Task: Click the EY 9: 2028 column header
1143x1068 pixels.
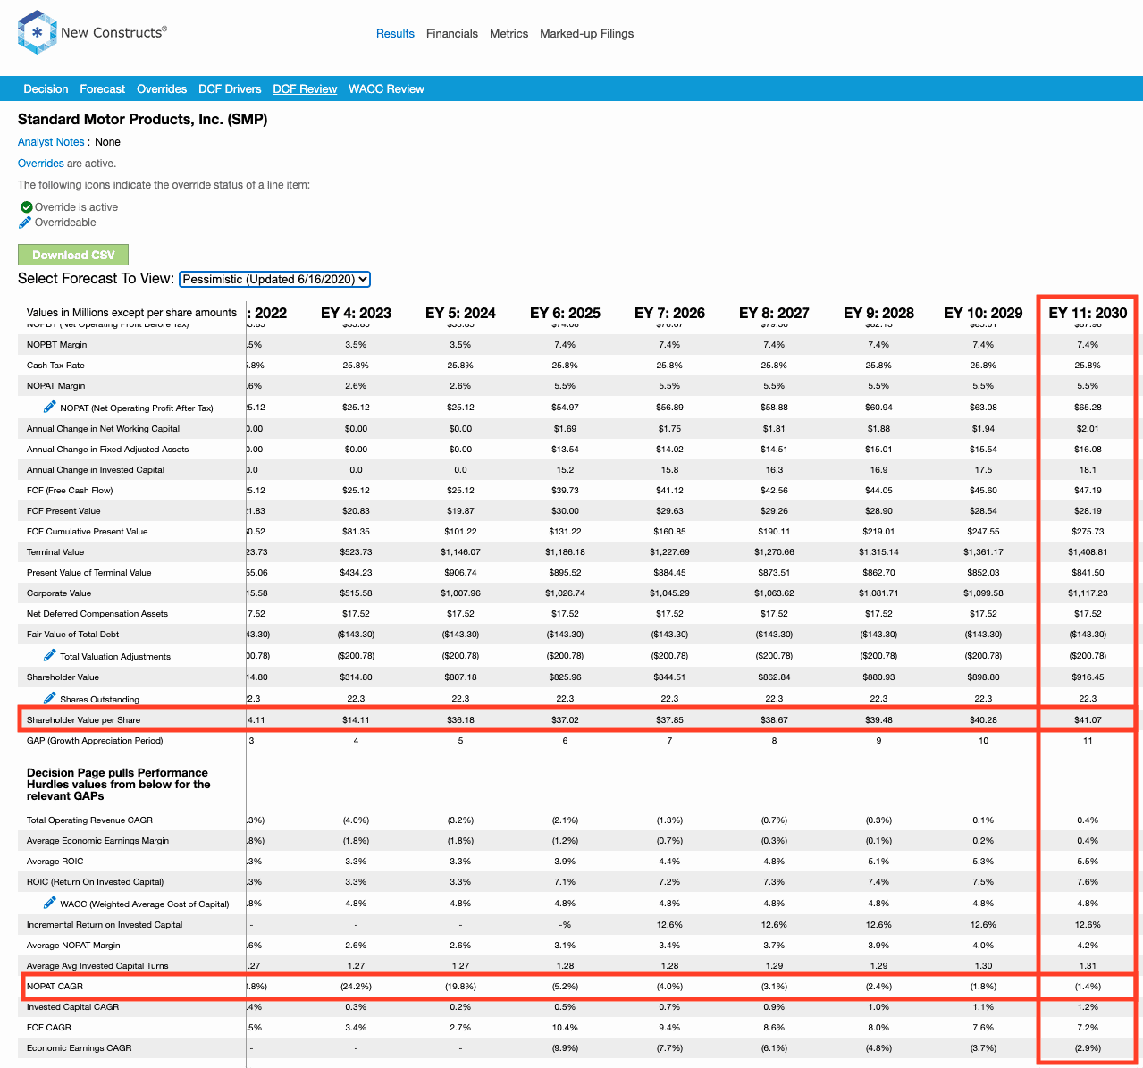Action: [878, 313]
